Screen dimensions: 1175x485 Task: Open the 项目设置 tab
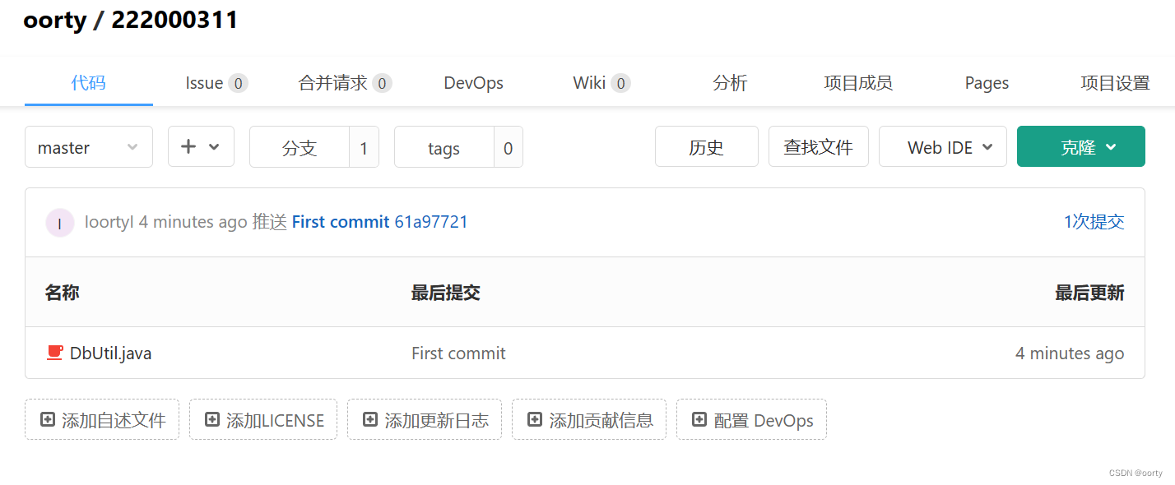pos(1115,82)
